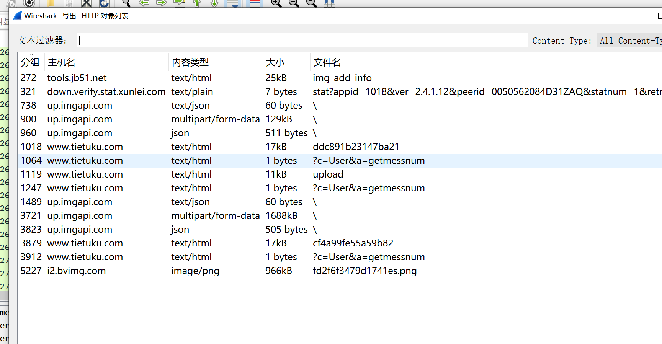Screen dimensions: 662x344
Task: Click the stat?appid=1018 file name
Action: tap(487, 92)
